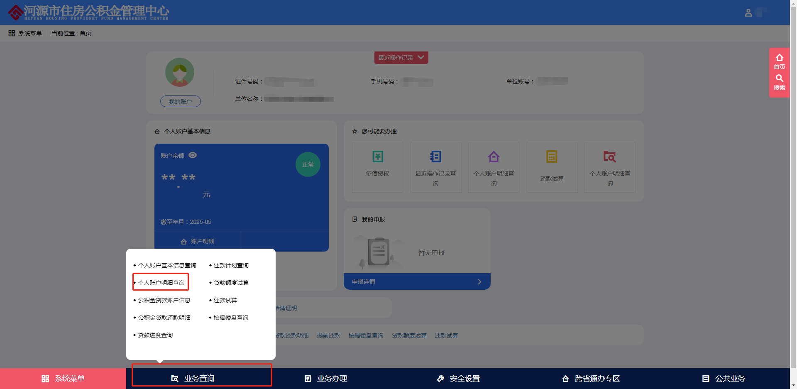
Task: Click the 首页 home icon on right edge
Action: 780,57
